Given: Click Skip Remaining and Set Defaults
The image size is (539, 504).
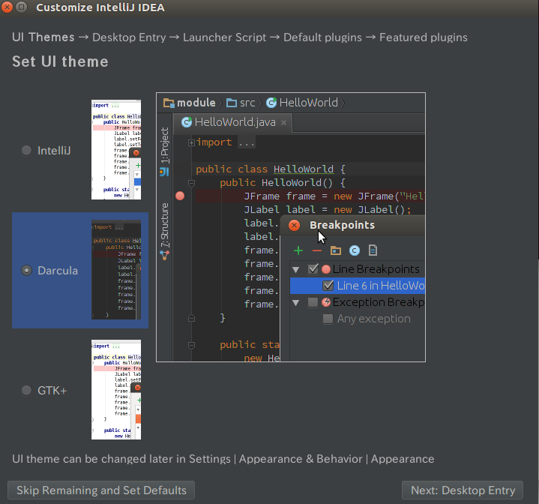Looking at the screenshot, I should pos(101,490).
